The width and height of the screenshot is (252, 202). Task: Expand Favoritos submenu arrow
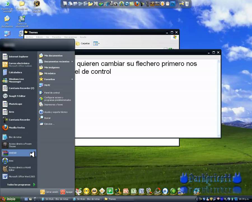(x=72, y=79)
